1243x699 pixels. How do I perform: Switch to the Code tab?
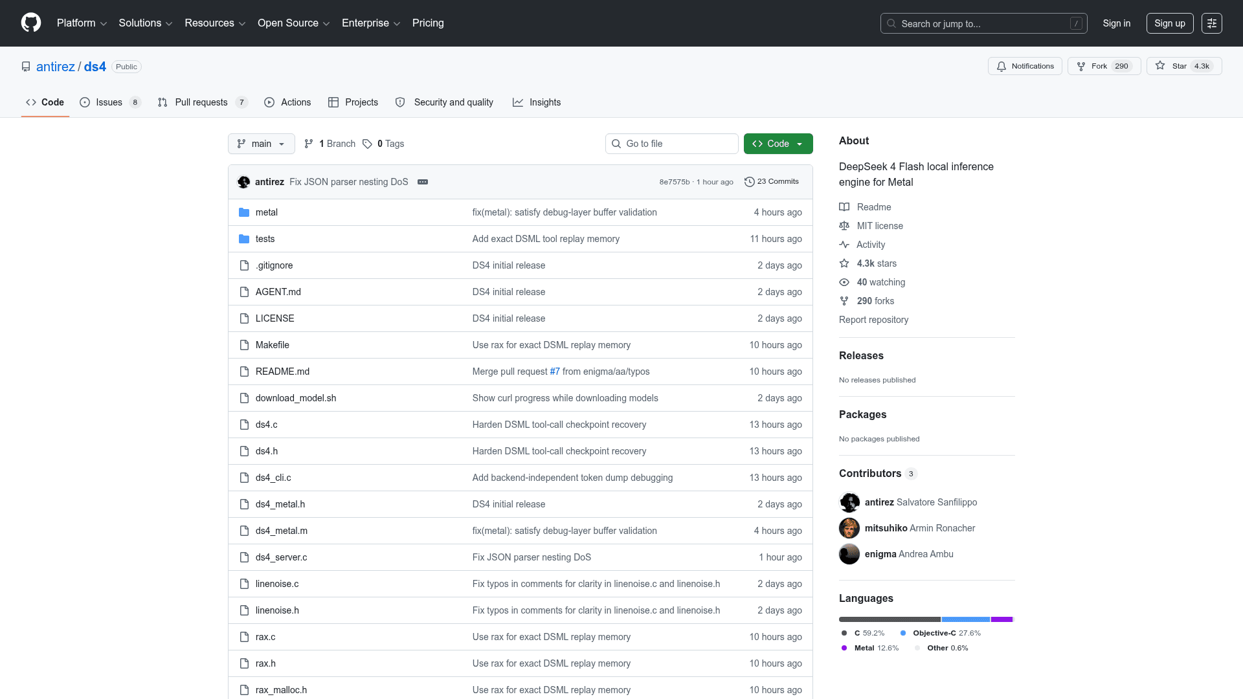point(45,102)
